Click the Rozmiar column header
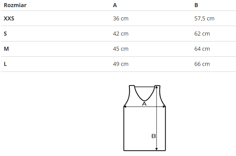 click(x=15, y=5)
